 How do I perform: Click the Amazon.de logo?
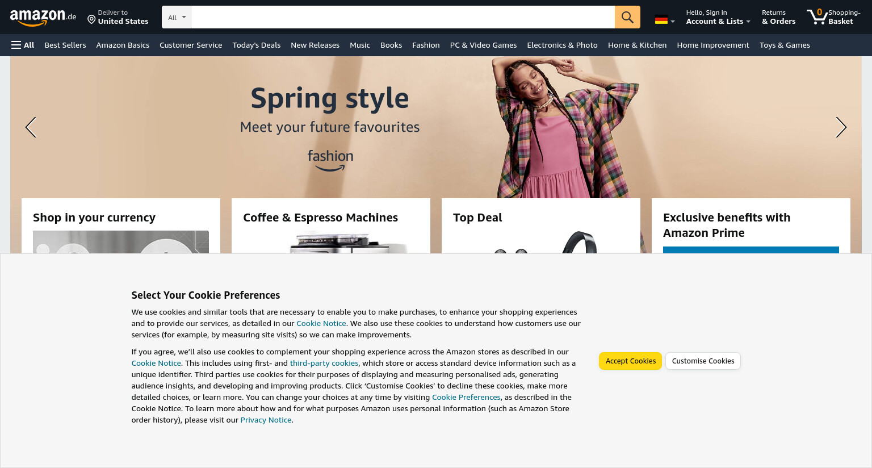coord(43,18)
